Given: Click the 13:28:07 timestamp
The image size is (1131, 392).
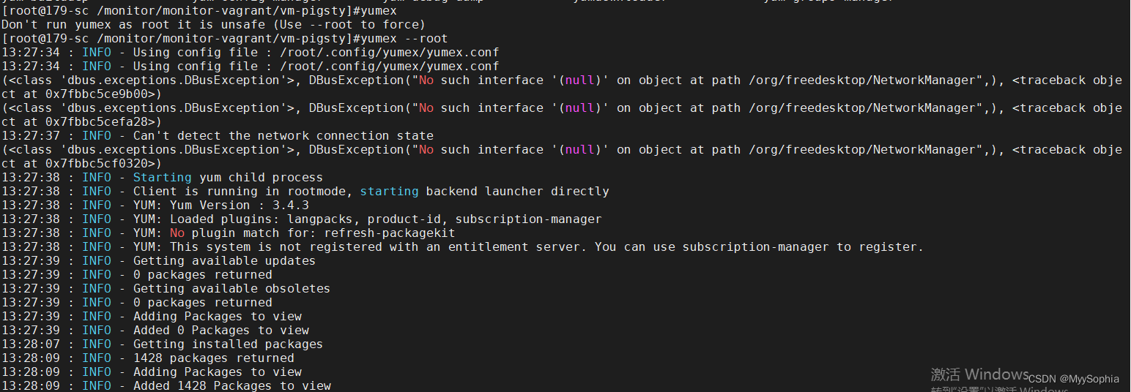Looking at the screenshot, I should pyautogui.click(x=31, y=344).
